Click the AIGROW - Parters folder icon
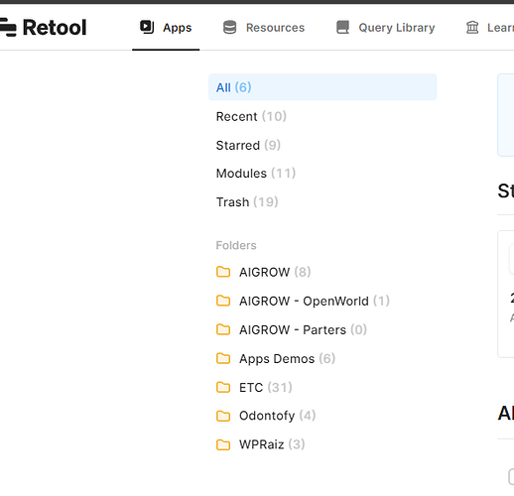The image size is (514, 496). coord(223,329)
